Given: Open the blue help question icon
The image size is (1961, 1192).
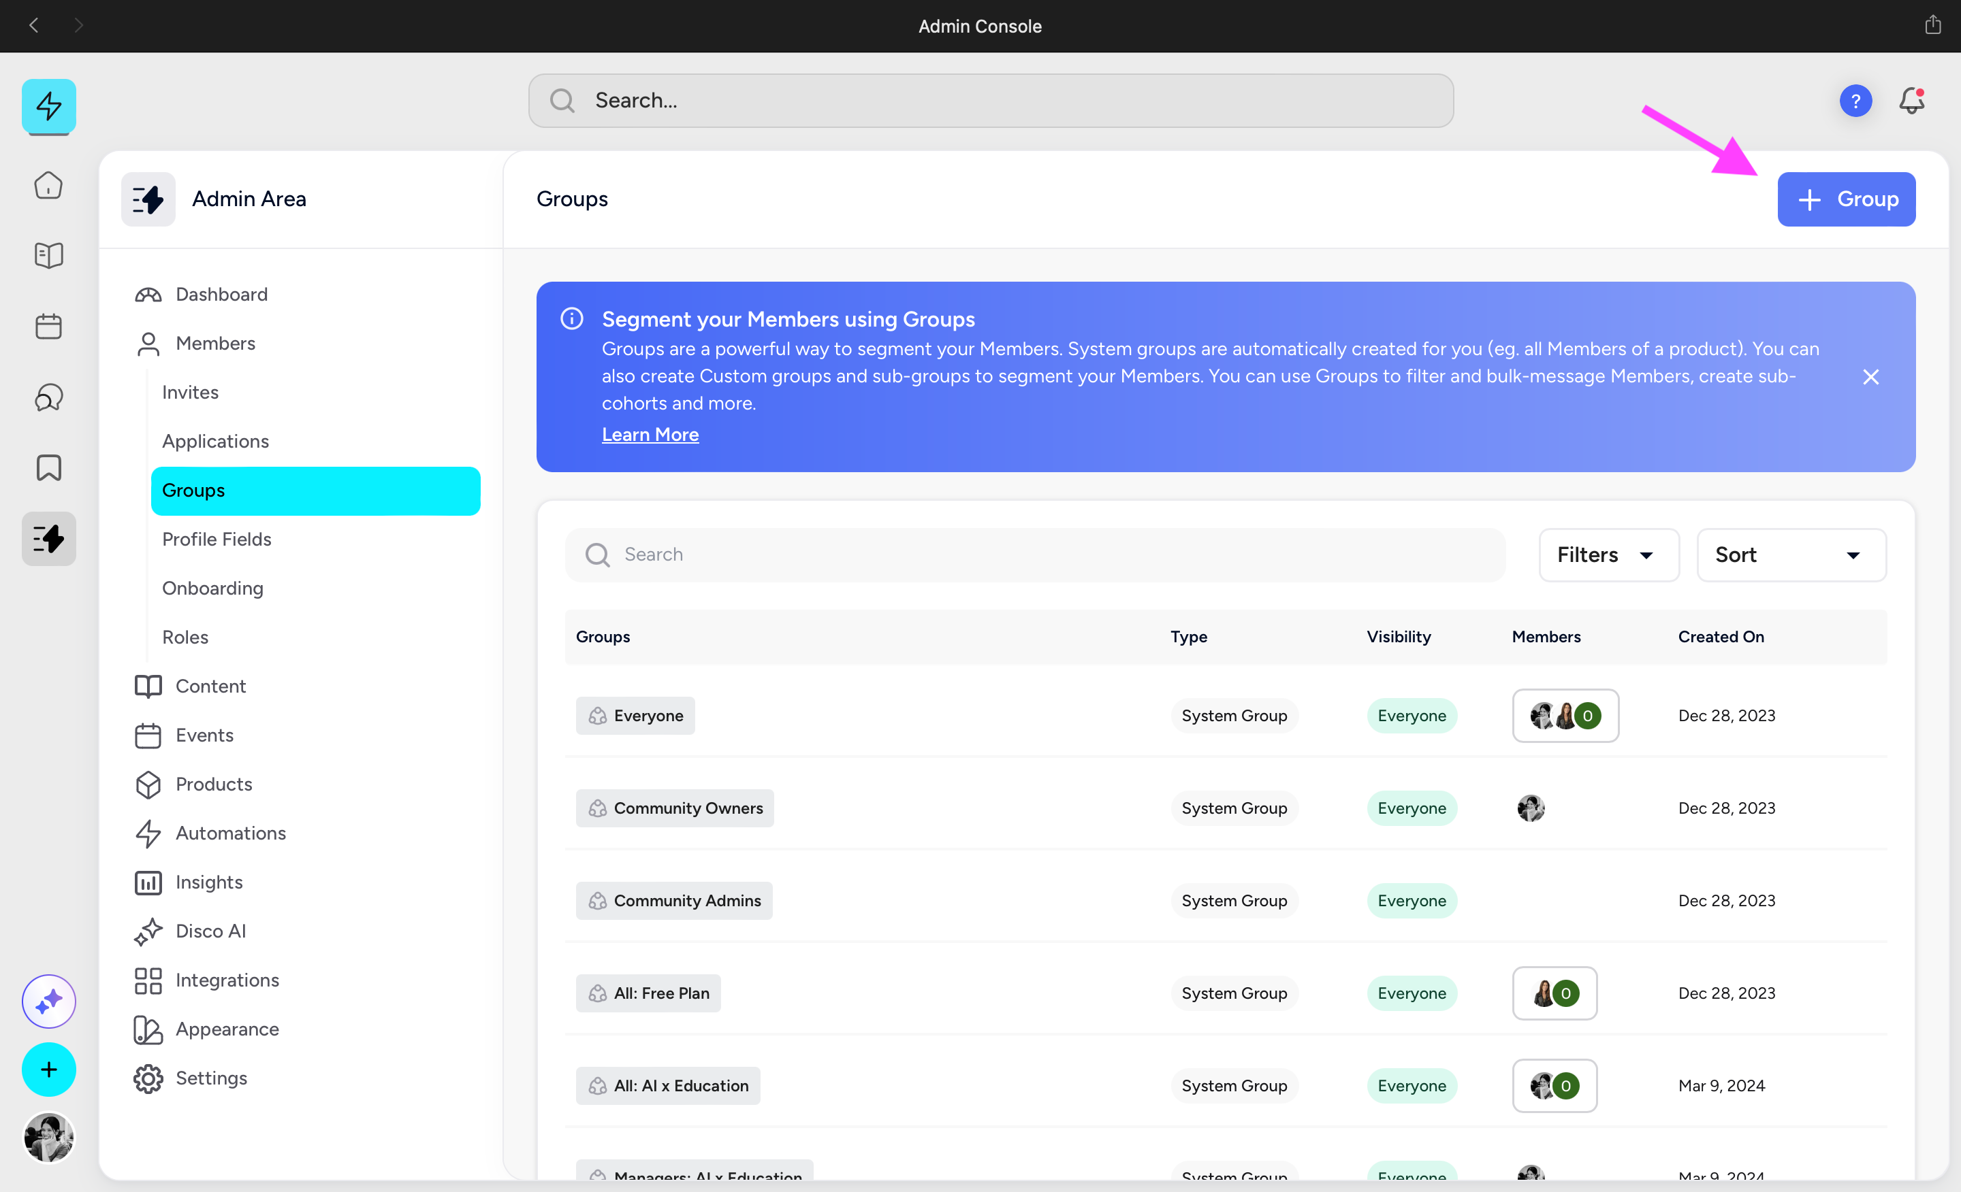Looking at the screenshot, I should 1855,101.
